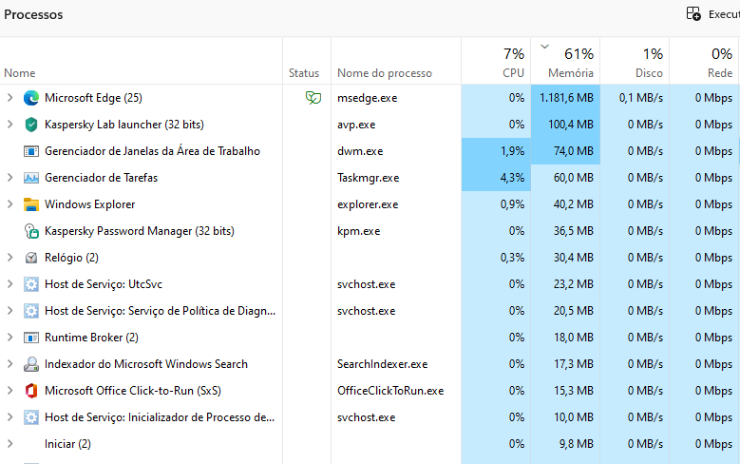This screenshot has width=740, height=464.
Task: Sort by Nome do processo column
Action: (x=396, y=61)
